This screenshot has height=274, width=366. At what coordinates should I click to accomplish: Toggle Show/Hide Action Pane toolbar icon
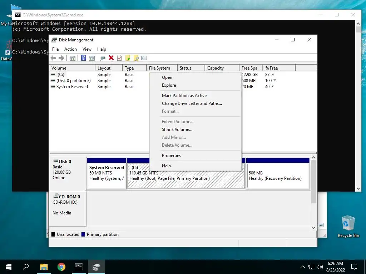tap(92, 58)
